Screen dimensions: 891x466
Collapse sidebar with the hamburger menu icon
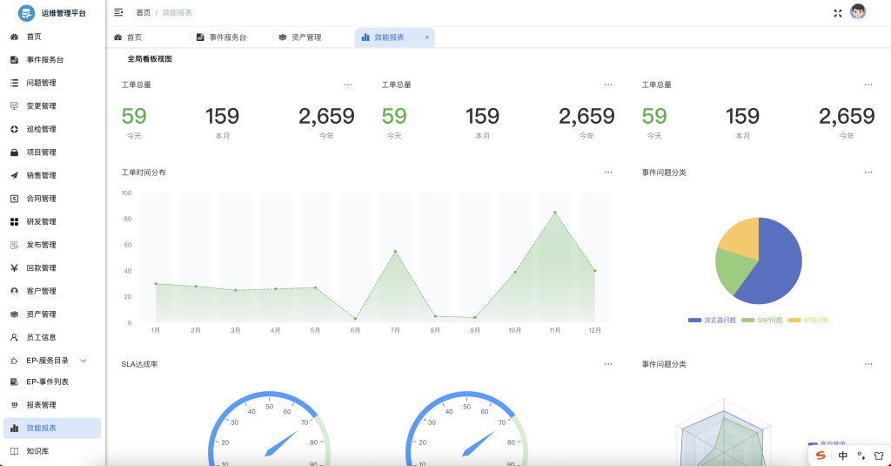[x=118, y=12]
